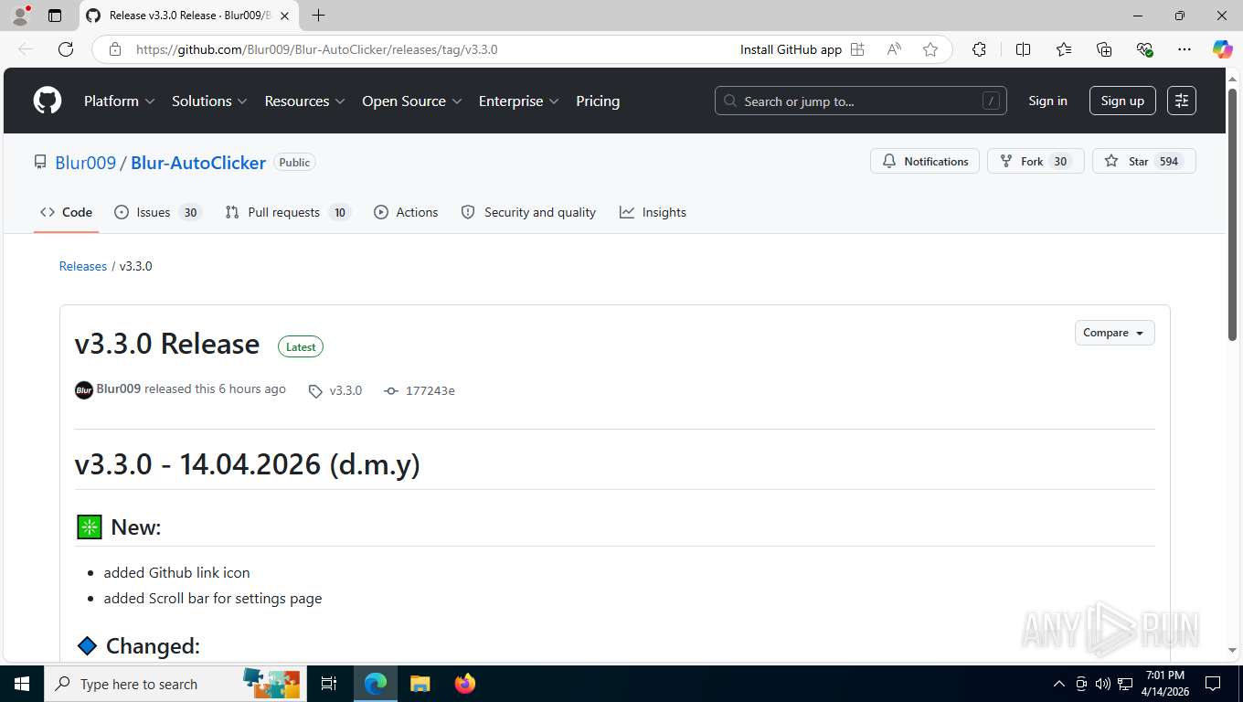Click the browser address bar URL
The height and width of the screenshot is (702, 1243).
[x=316, y=49]
